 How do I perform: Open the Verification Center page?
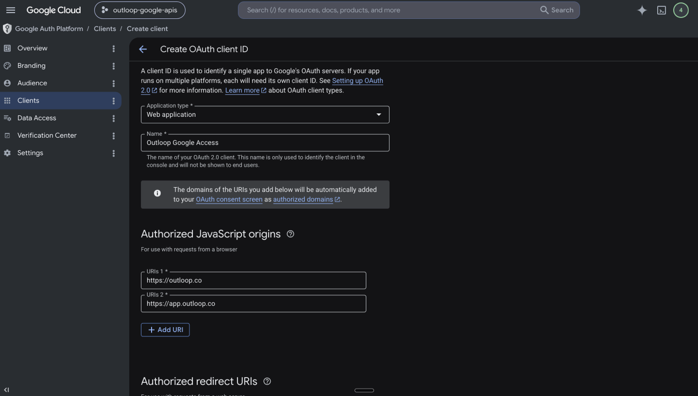point(47,135)
